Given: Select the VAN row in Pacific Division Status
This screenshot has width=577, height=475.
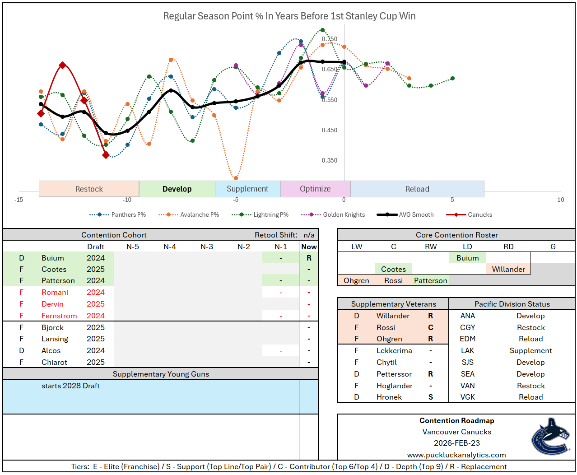Looking at the screenshot, I should point(467,386).
